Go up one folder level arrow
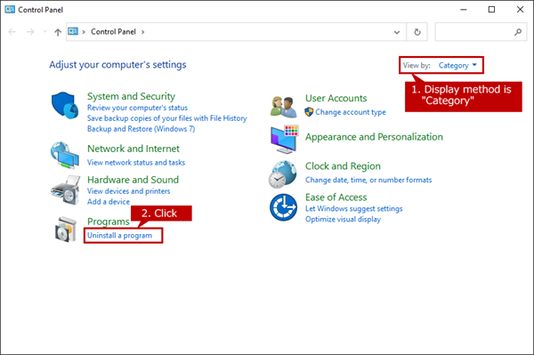This screenshot has height=355, width=534. tap(58, 32)
